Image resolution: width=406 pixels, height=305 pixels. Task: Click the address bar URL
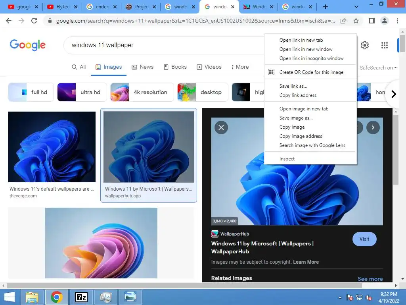[195, 21]
